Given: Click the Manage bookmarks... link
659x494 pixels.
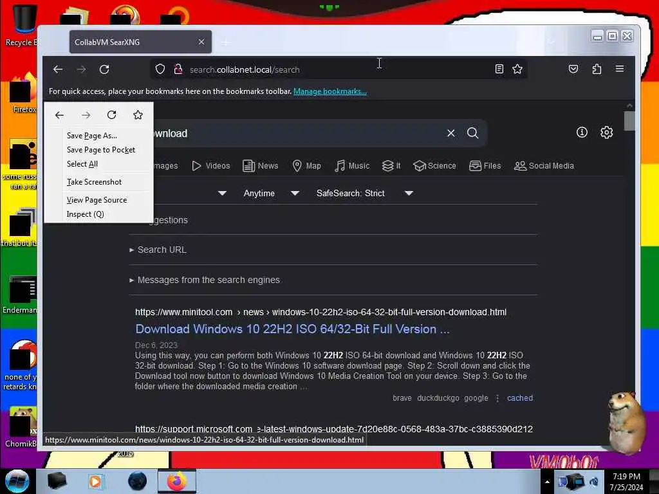Looking at the screenshot, I should (x=330, y=91).
